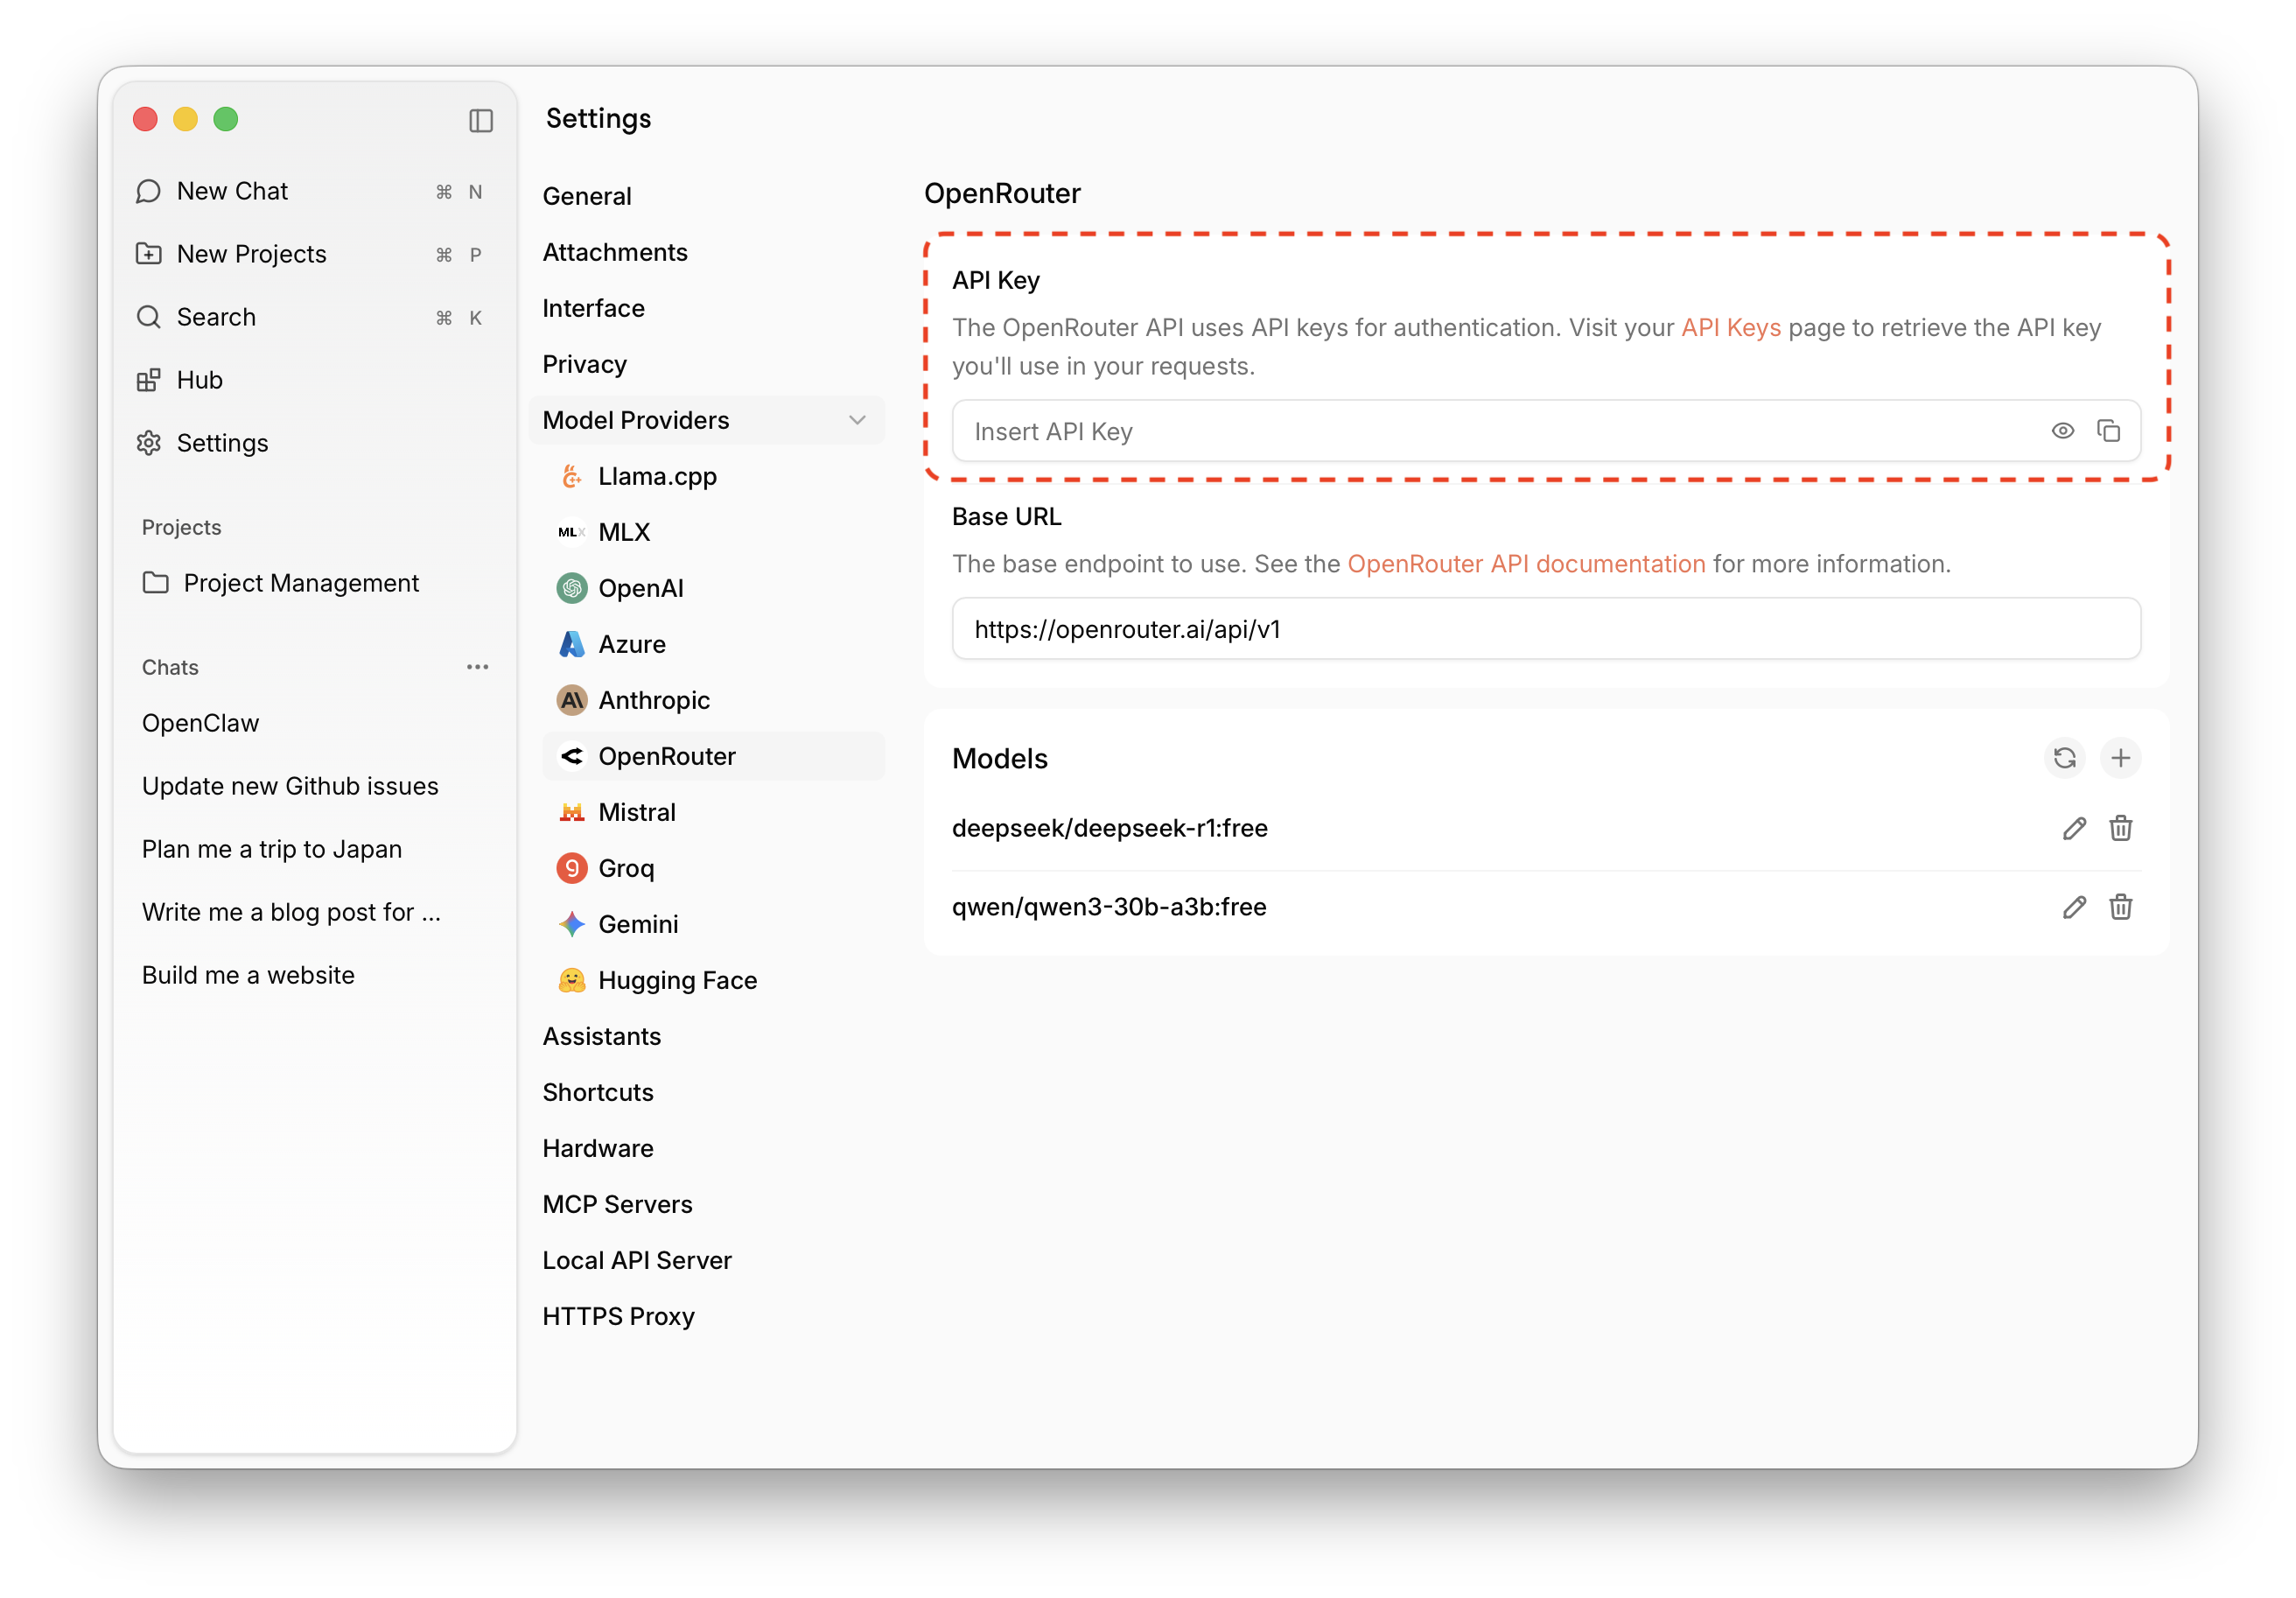Reveal the API key with the eye toggle

(x=2063, y=430)
